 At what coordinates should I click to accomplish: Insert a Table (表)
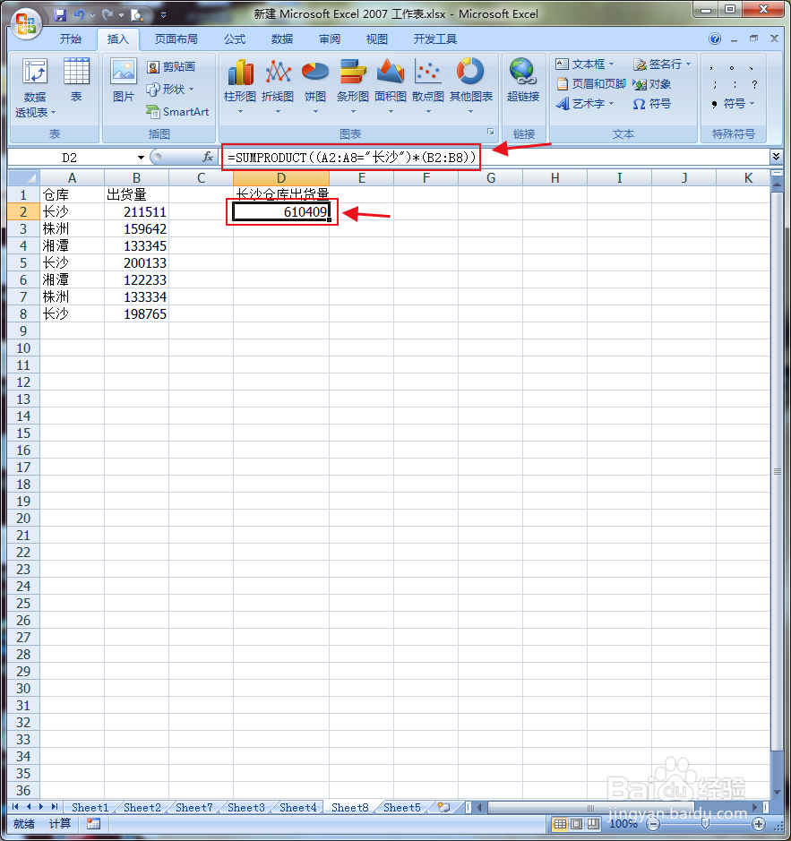(x=76, y=81)
